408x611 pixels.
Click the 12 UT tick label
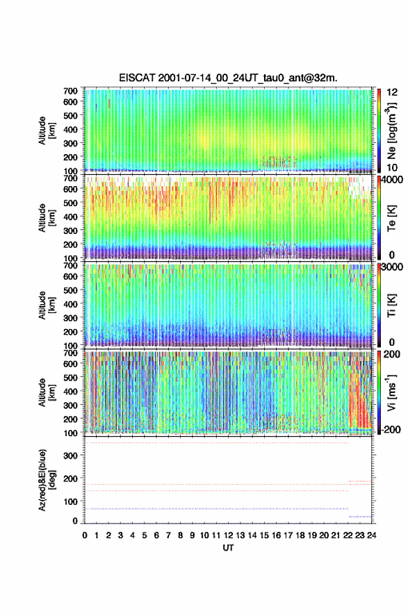[228, 535]
